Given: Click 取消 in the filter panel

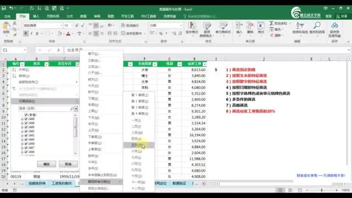Looking at the screenshot, I should tap(68, 164).
